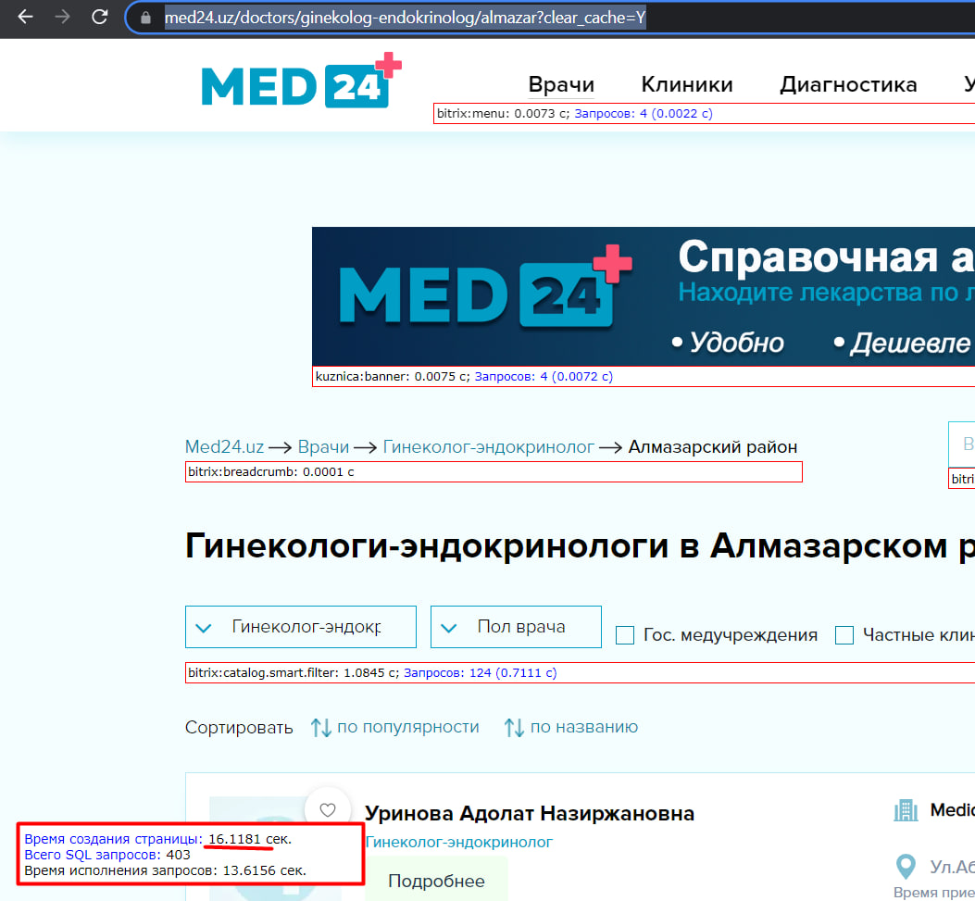Click the MED24 logo in header
This screenshot has width=975, height=901.
pyautogui.click(x=302, y=81)
